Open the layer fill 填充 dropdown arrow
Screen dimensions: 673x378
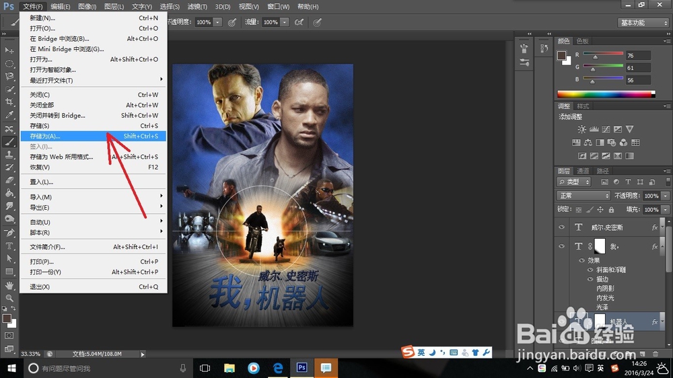(x=666, y=209)
